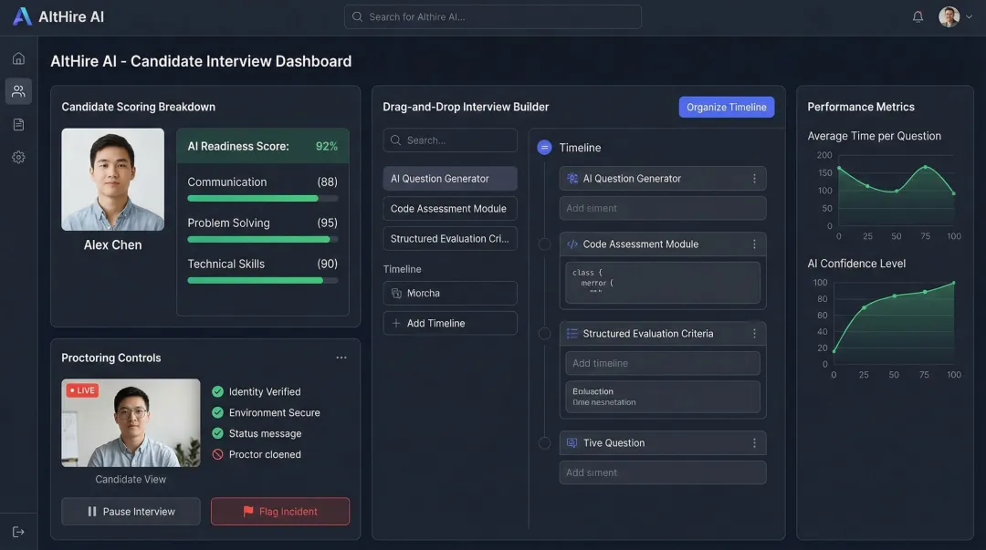Click the interview builder search field
The image size is (986, 550).
pos(449,140)
